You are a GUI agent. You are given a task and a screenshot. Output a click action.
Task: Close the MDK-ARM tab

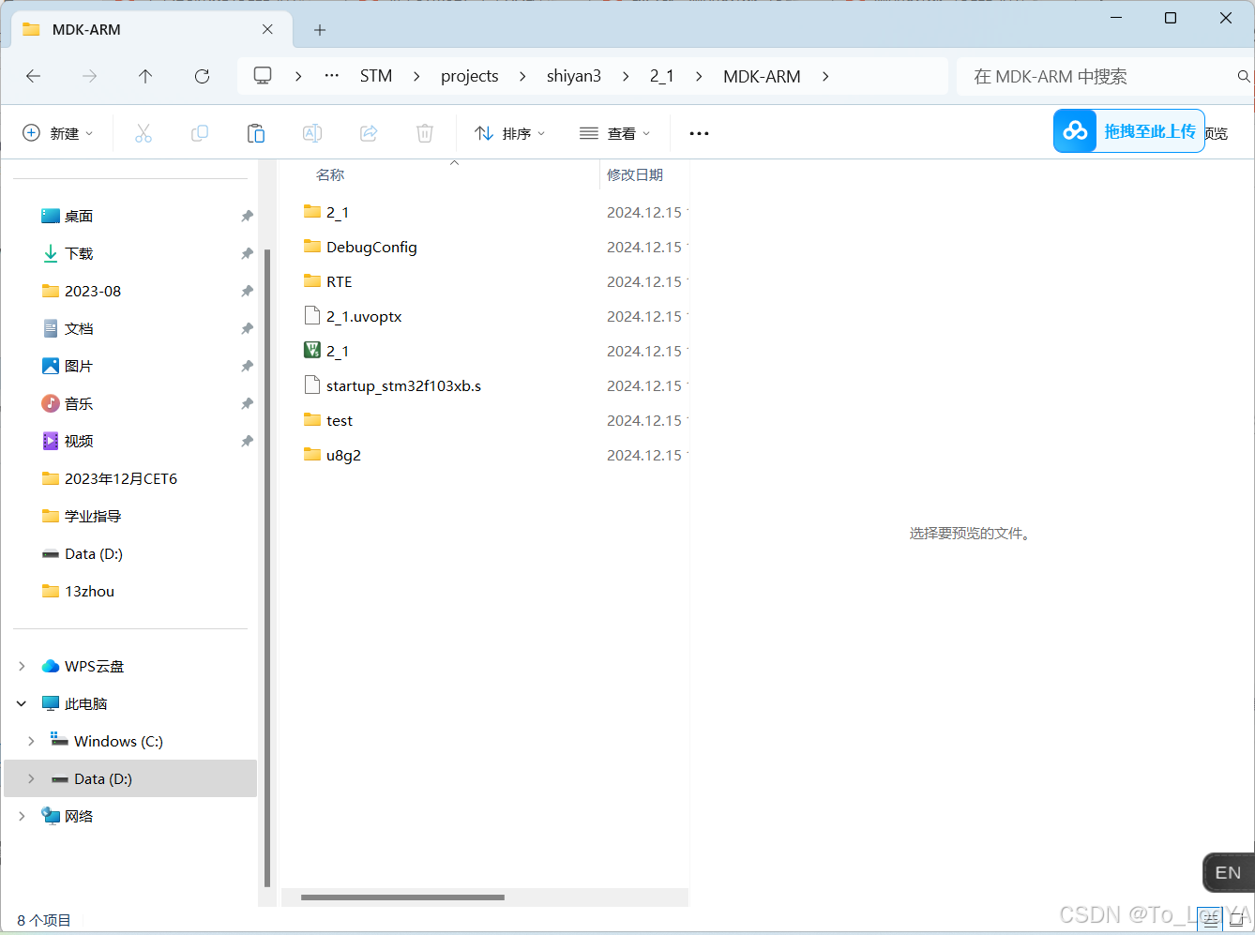point(267,29)
